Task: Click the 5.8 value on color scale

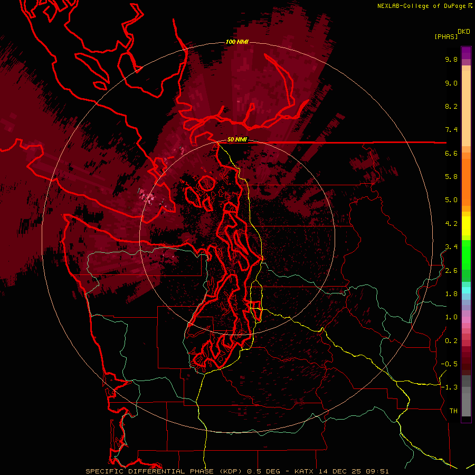Action: (451, 177)
